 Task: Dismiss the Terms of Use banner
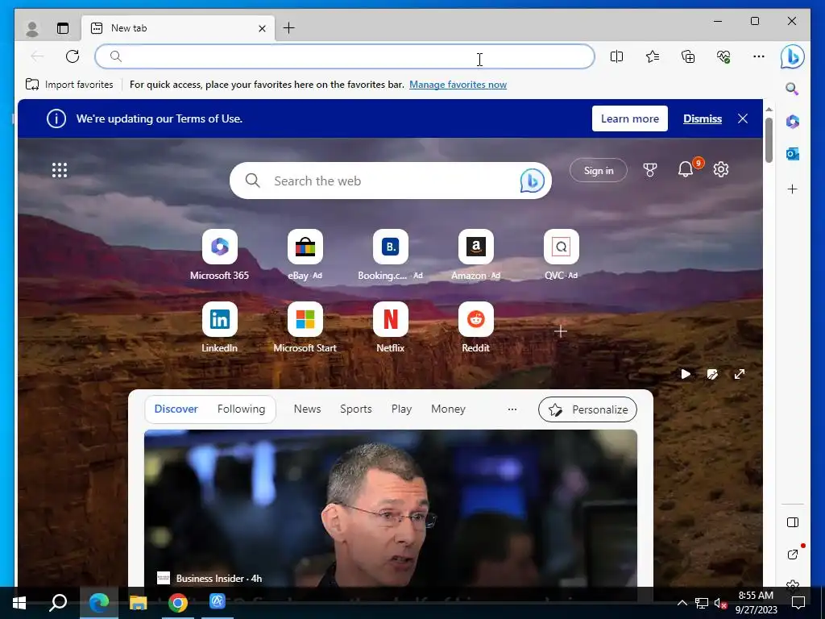click(703, 118)
